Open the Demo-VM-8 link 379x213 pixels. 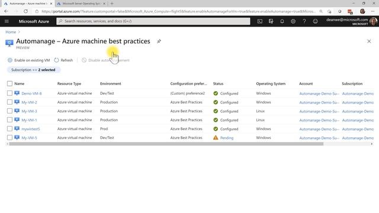point(31,93)
